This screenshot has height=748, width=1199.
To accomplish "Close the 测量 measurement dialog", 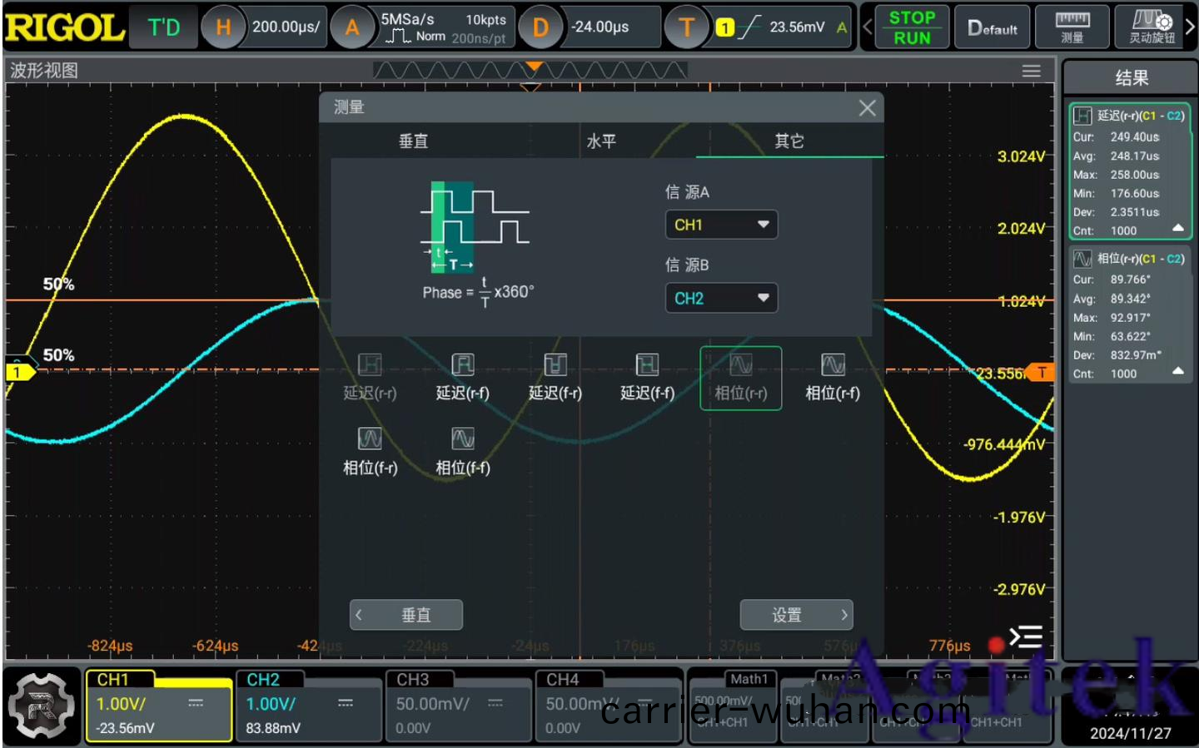I will [x=867, y=107].
